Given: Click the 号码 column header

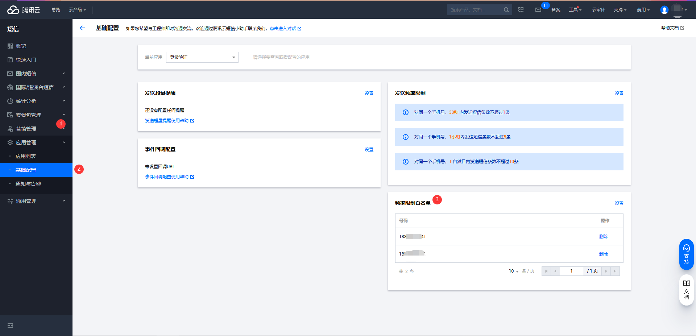Looking at the screenshot, I should (x=403, y=221).
